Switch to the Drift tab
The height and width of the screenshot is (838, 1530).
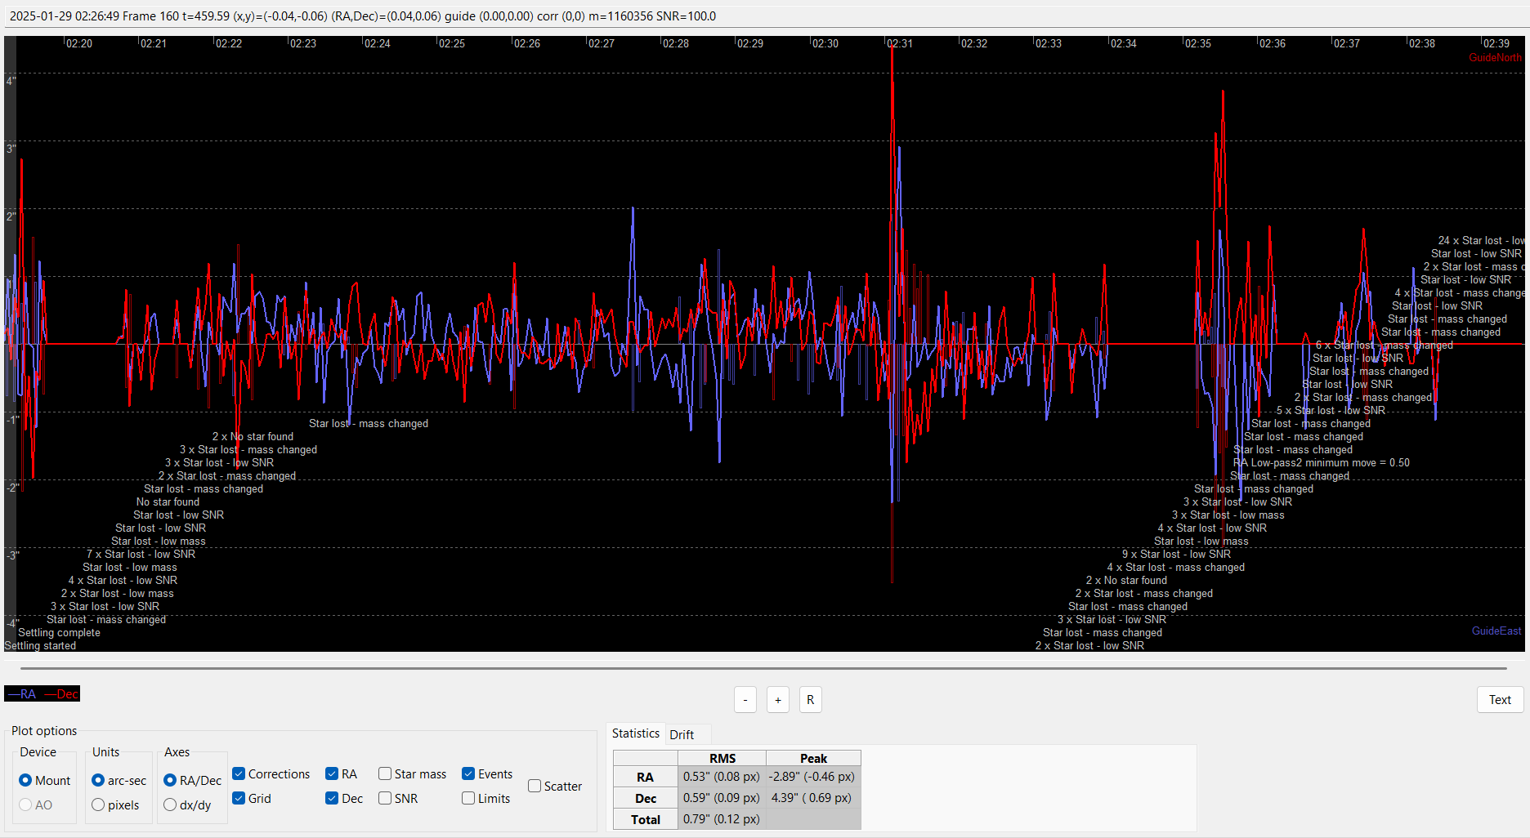click(682, 734)
